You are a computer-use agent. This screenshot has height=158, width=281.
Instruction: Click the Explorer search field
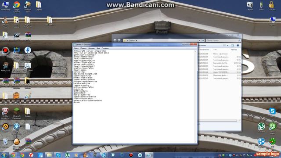[x=223, y=40]
